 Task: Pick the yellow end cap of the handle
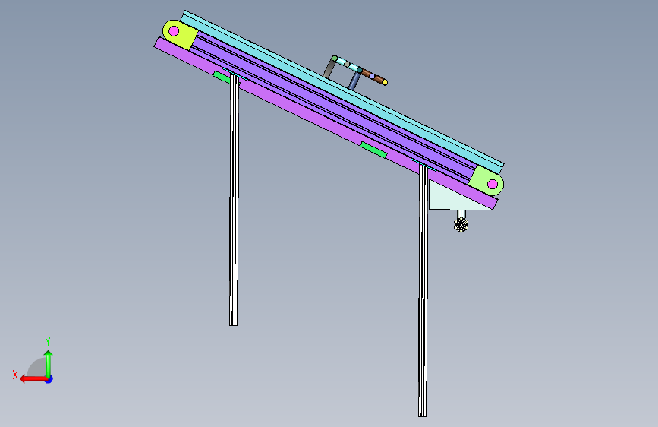(x=385, y=82)
